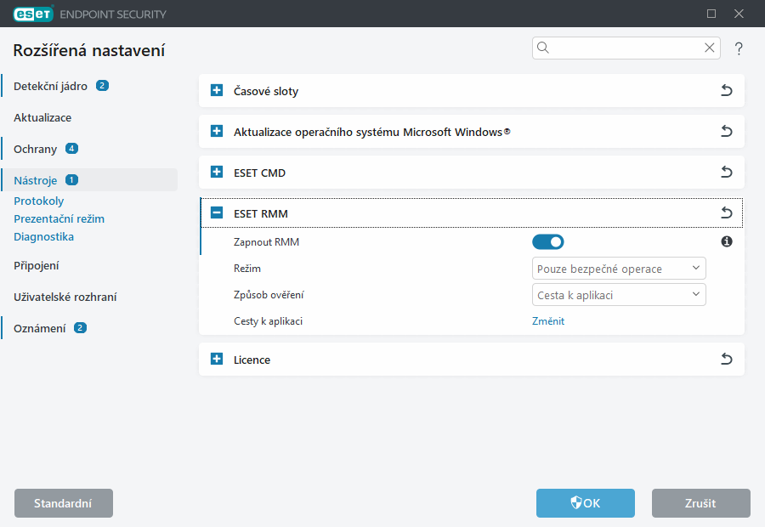The width and height of the screenshot is (765, 527).
Task: Clear the search field using the X icon
Action: coord(709,48)
